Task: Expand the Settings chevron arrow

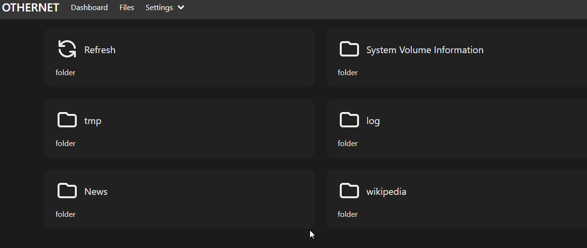Action: tap(180, 8)
